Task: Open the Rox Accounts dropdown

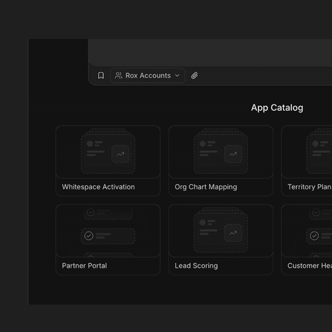Action: point(148,76)
